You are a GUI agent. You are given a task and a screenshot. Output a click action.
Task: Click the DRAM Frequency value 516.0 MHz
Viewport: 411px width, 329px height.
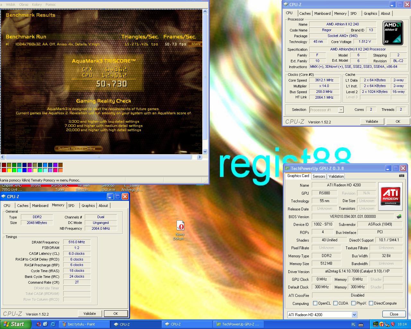77,242
